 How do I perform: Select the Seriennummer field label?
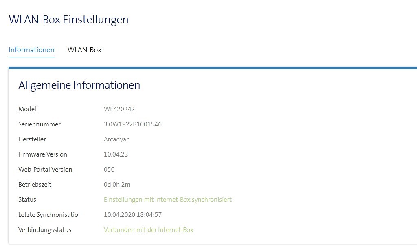tap(39, 124)
